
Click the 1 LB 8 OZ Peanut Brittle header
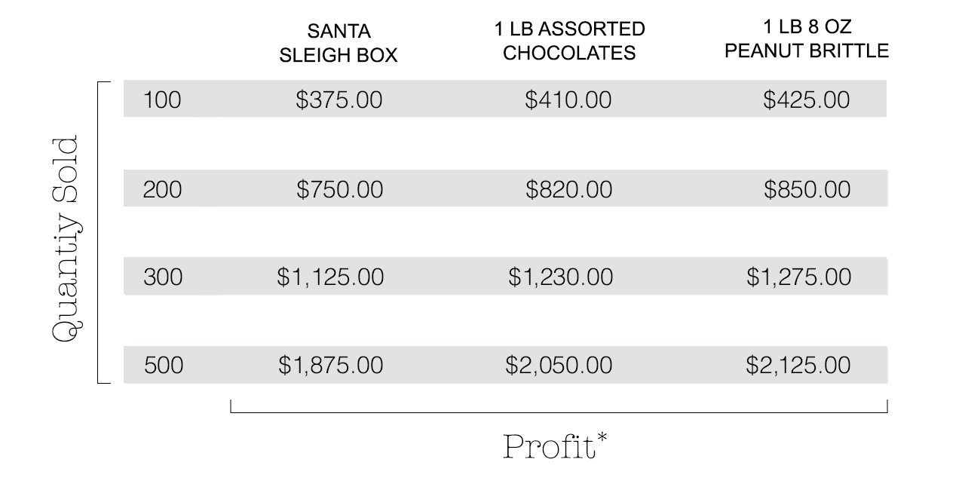[x=807, y=40]
